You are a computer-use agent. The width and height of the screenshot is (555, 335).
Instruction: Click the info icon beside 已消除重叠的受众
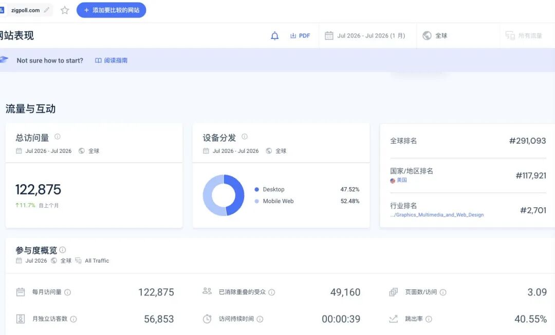point(271,292)
